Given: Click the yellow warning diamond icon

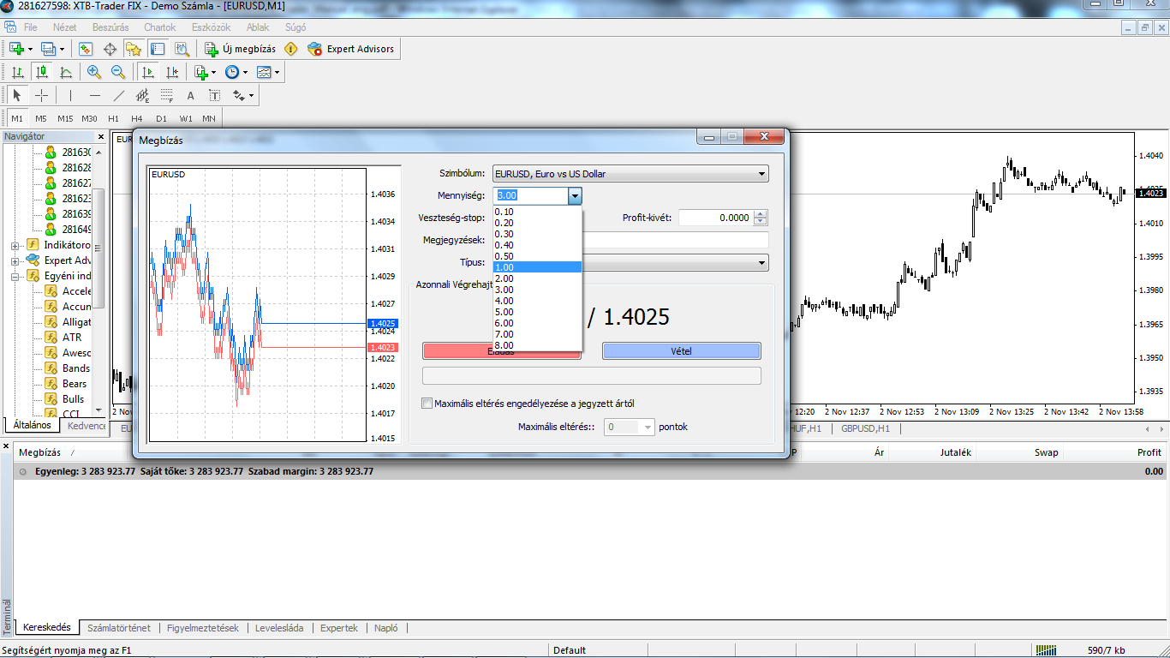Looking at the screenshot, I should point(291,49).
